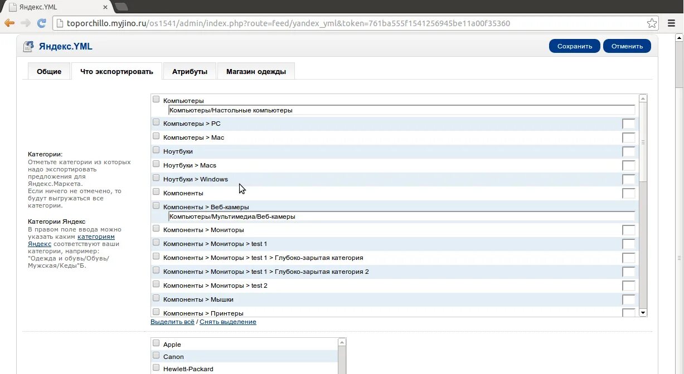
Task: Check the Ноутбуки > Windows category
Action: pyautogui.click(x=156, y=178)
